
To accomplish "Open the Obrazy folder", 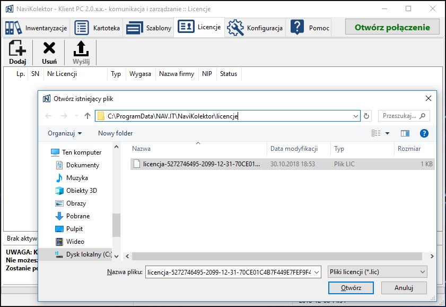I will pos(70,203).
